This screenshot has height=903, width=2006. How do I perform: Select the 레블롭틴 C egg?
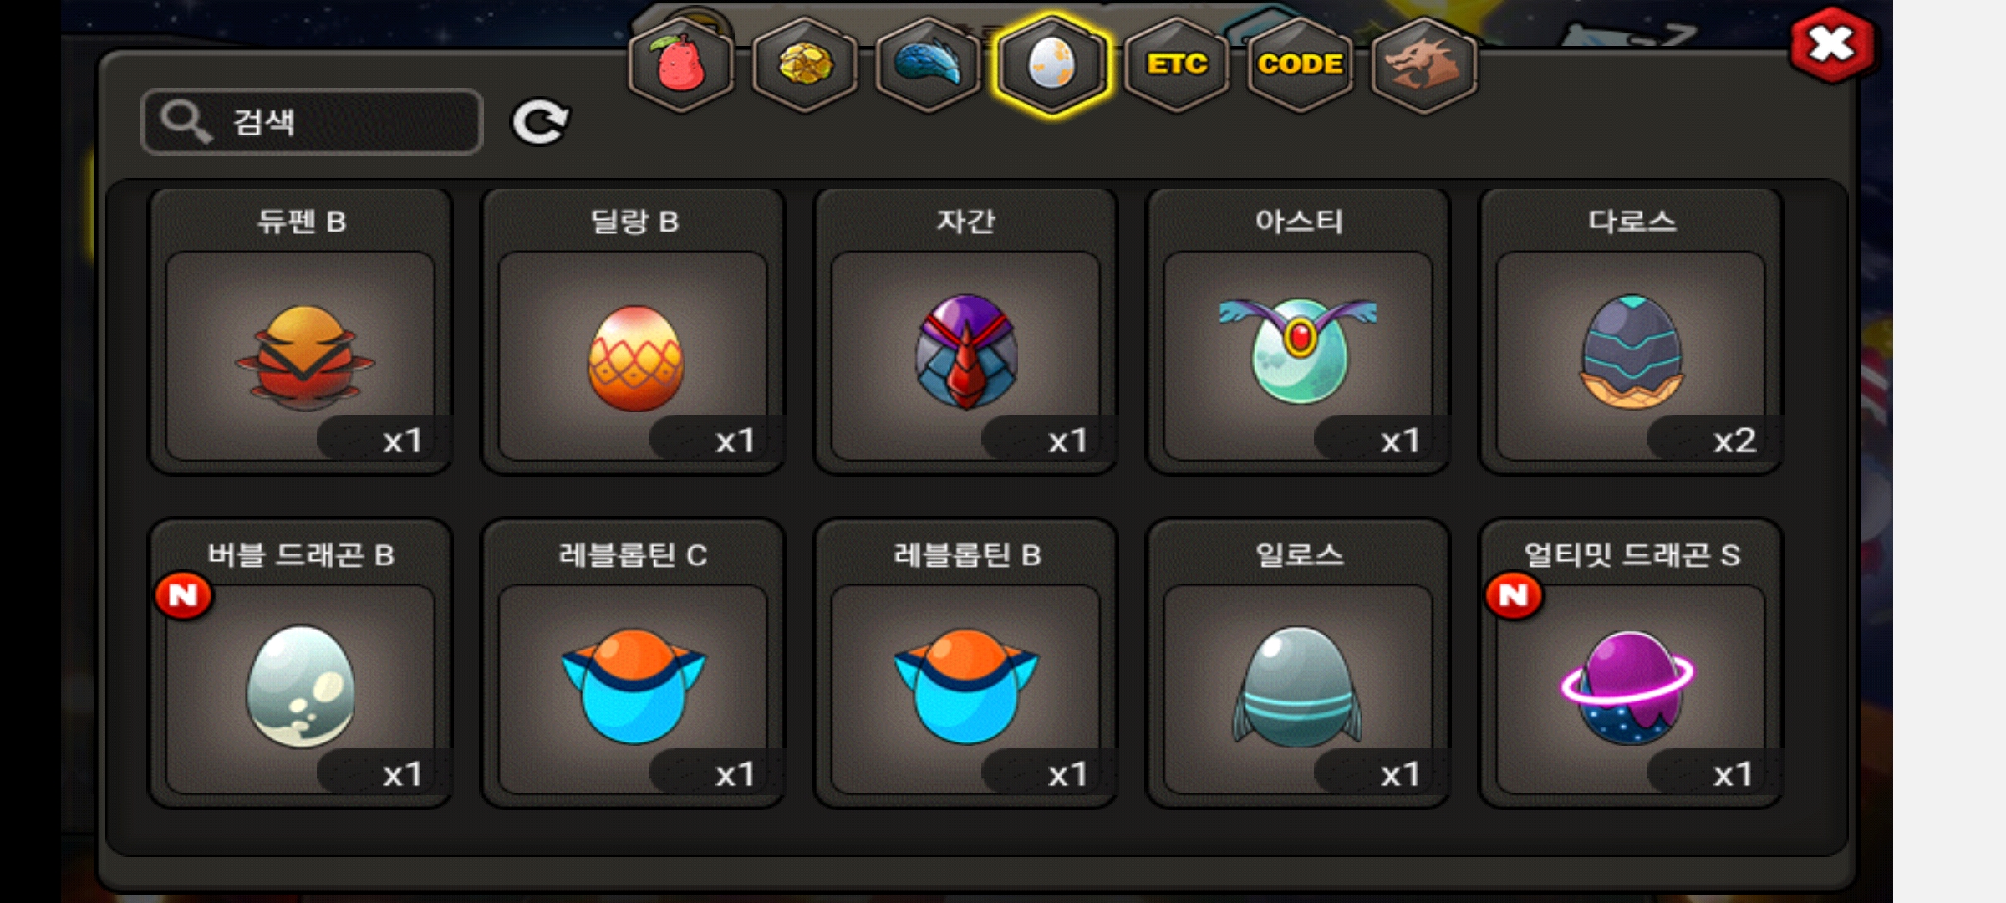(634, 664)
